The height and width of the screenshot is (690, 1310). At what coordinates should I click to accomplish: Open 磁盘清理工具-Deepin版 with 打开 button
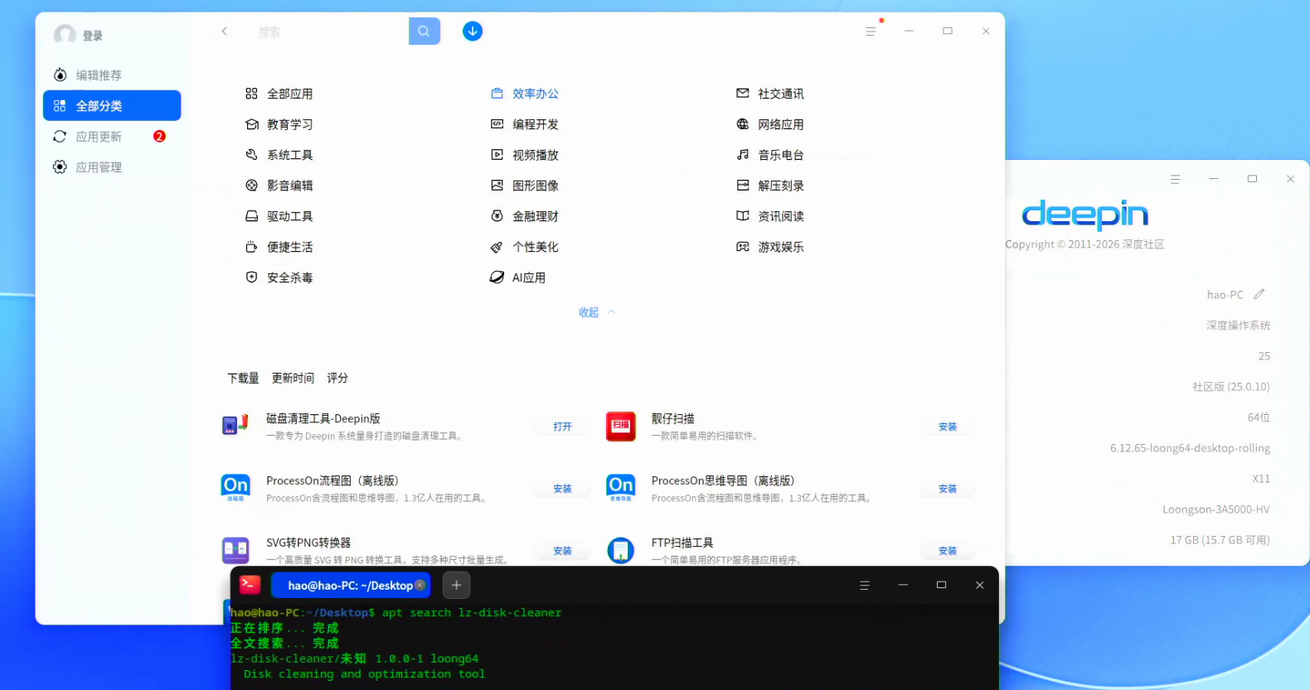click(x=563, y=427)
